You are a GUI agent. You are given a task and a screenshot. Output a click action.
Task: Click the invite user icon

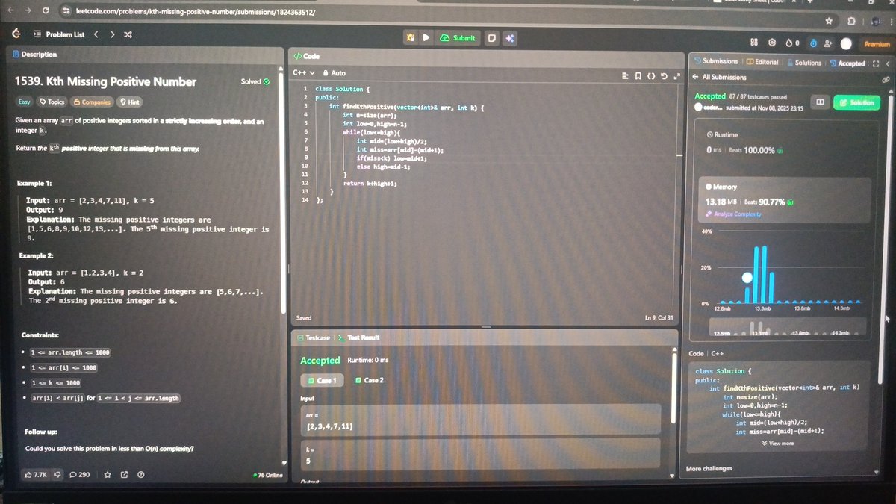point(829,43)
